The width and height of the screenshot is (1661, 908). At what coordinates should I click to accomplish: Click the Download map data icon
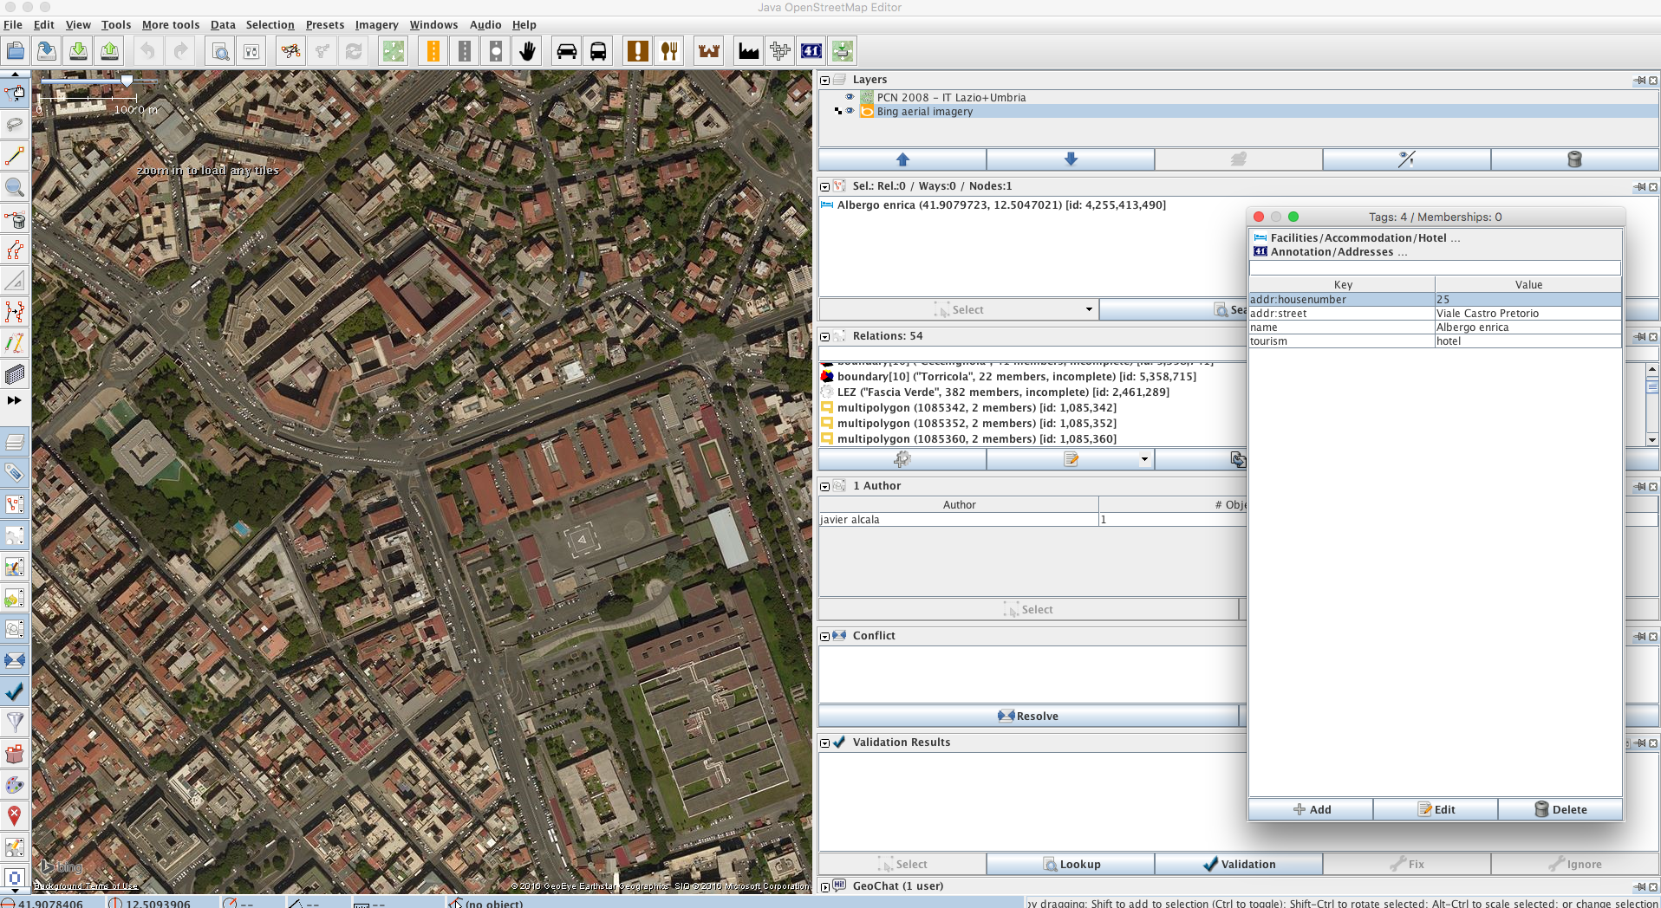pos(78,52)
